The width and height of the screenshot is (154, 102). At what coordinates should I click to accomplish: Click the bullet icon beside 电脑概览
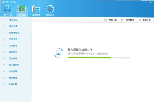tap(4, 20)
